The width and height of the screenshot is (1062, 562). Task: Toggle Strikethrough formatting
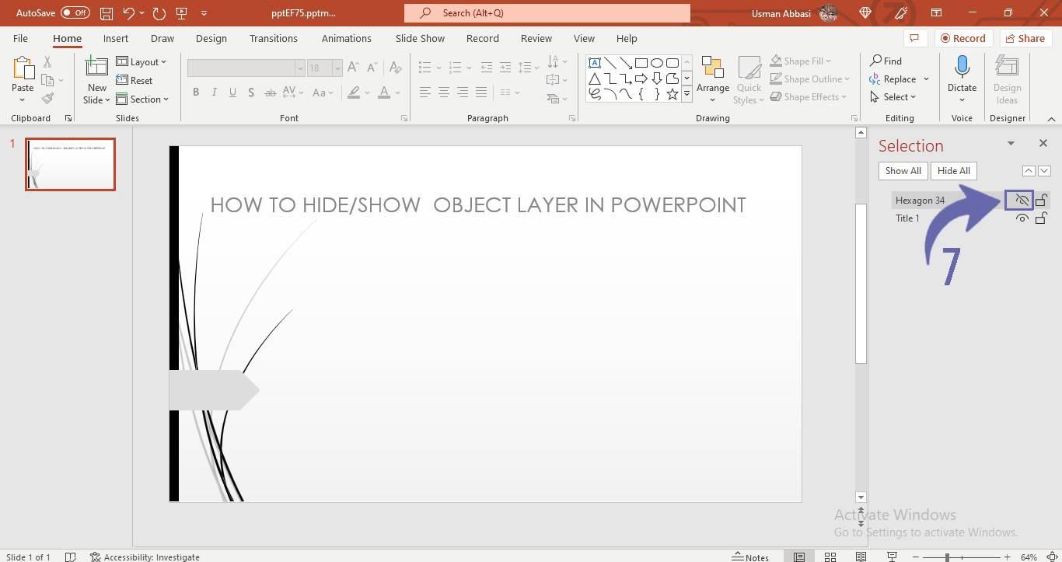click(x=270, y=93)
